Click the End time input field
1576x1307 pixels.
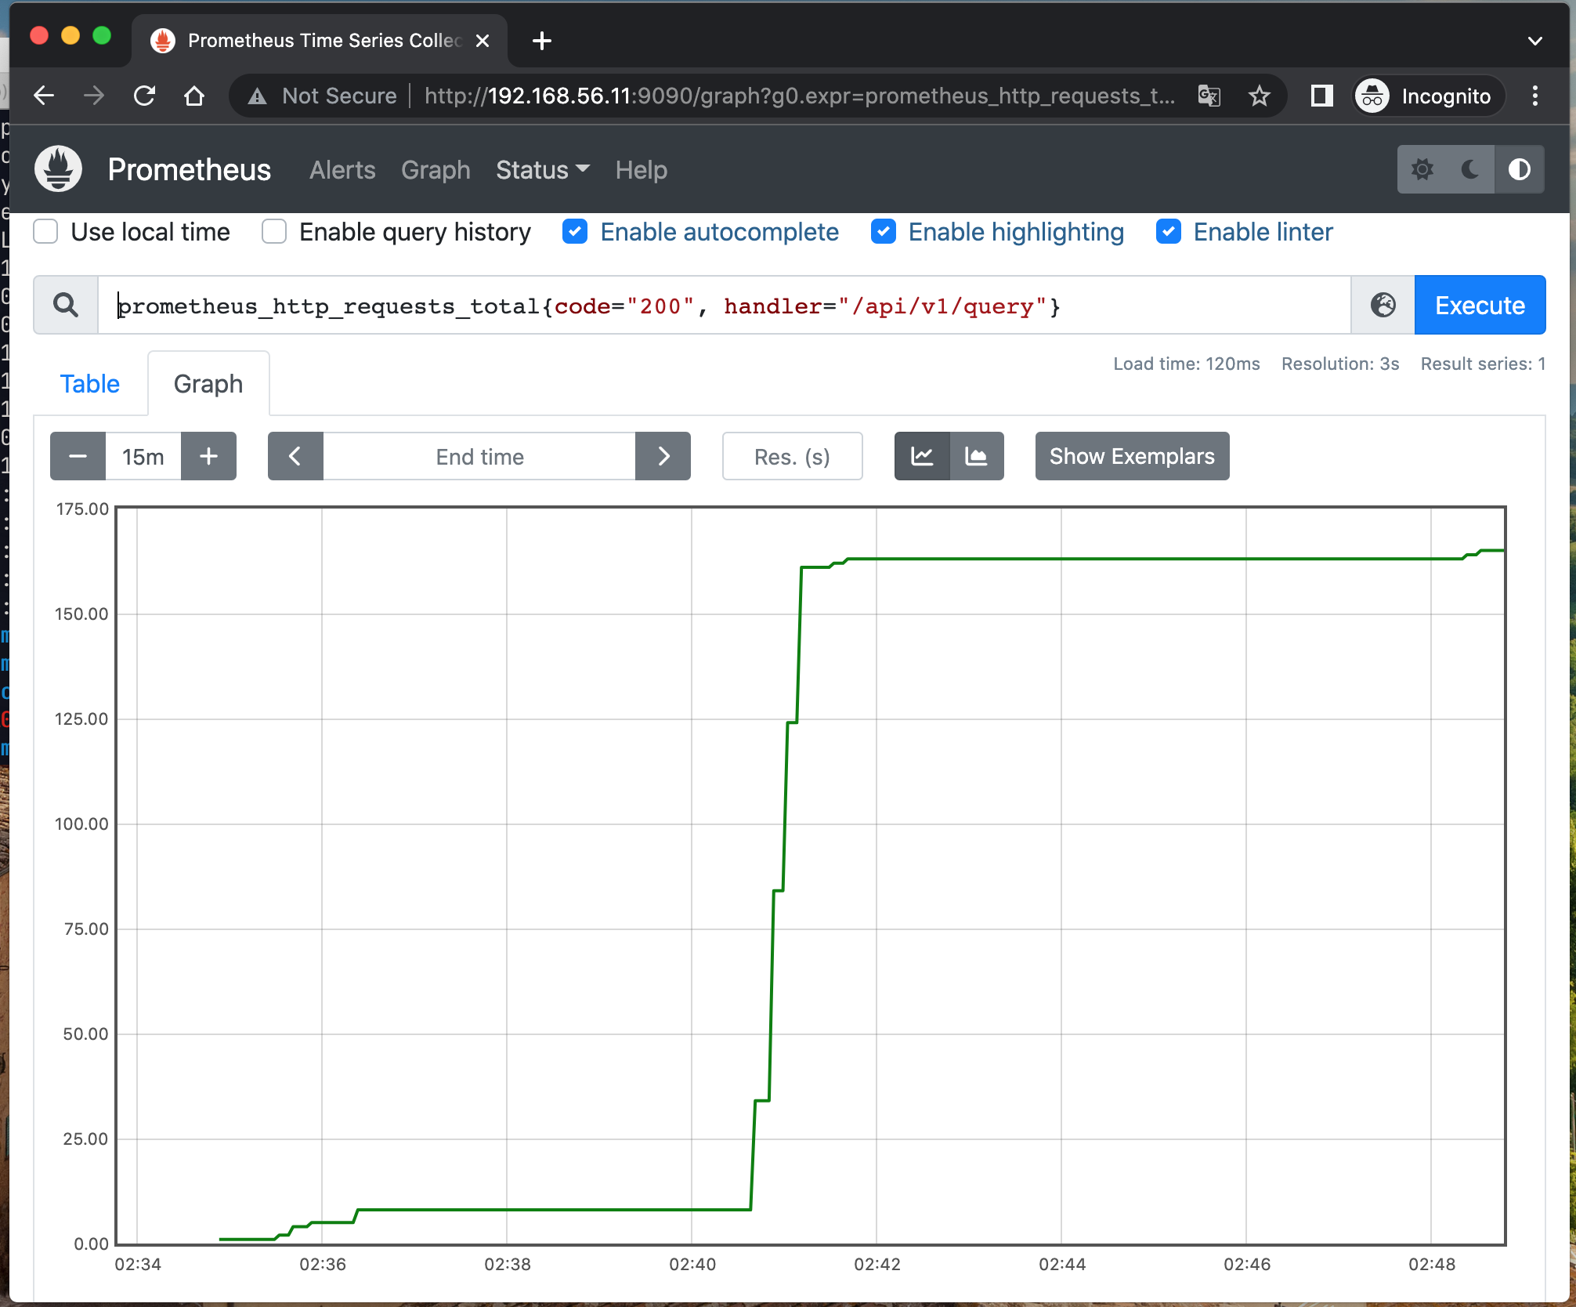[x=479, y=456]
